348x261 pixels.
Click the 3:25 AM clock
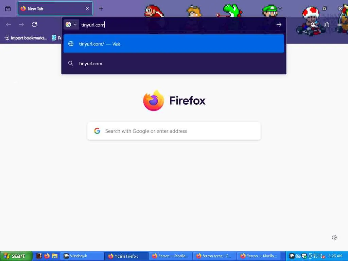[335, 256]
